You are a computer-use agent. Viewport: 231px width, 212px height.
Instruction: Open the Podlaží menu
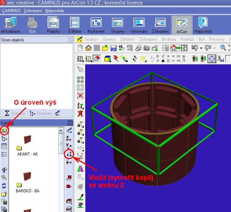(x=187, y=39)
